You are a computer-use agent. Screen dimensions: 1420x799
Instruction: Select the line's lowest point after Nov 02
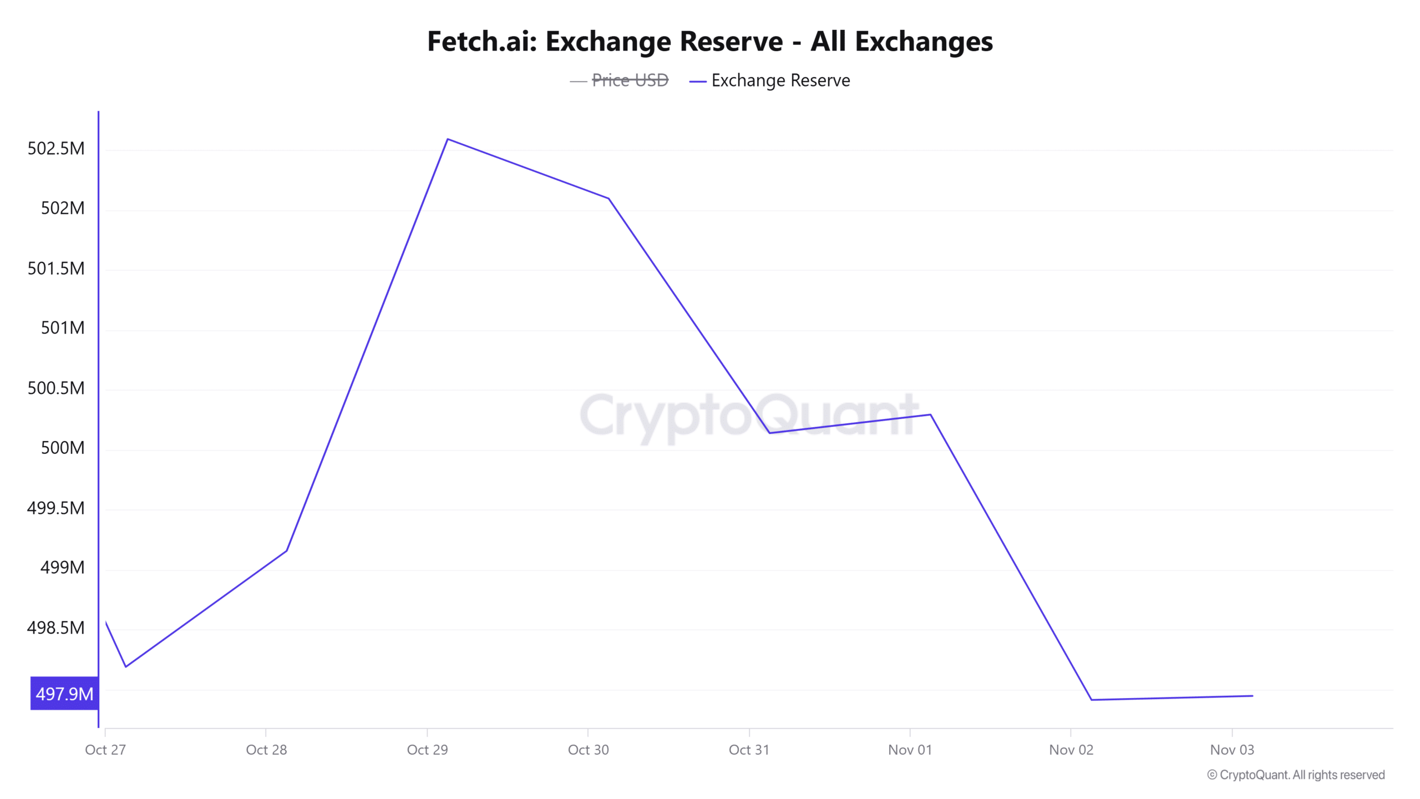click(1091, 700)
